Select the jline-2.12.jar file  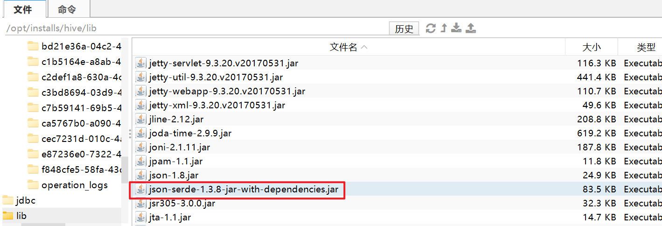(176, 119)
